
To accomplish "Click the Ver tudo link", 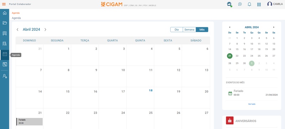I will 252,104.
